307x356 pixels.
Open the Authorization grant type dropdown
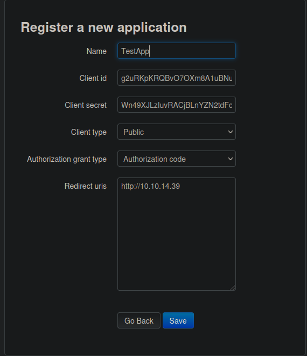click(x=177, y=159)
